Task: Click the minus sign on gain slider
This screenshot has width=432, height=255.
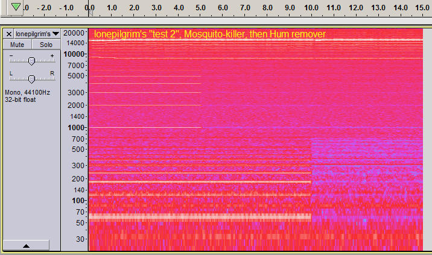Action: point(10,55)
